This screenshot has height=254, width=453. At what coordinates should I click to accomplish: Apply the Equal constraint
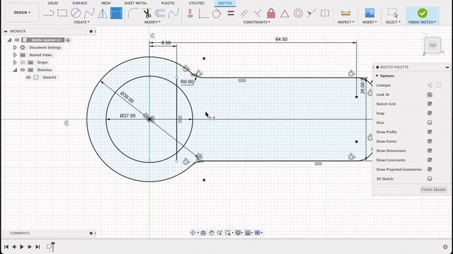pyautogui.click(x=231, y=13)
